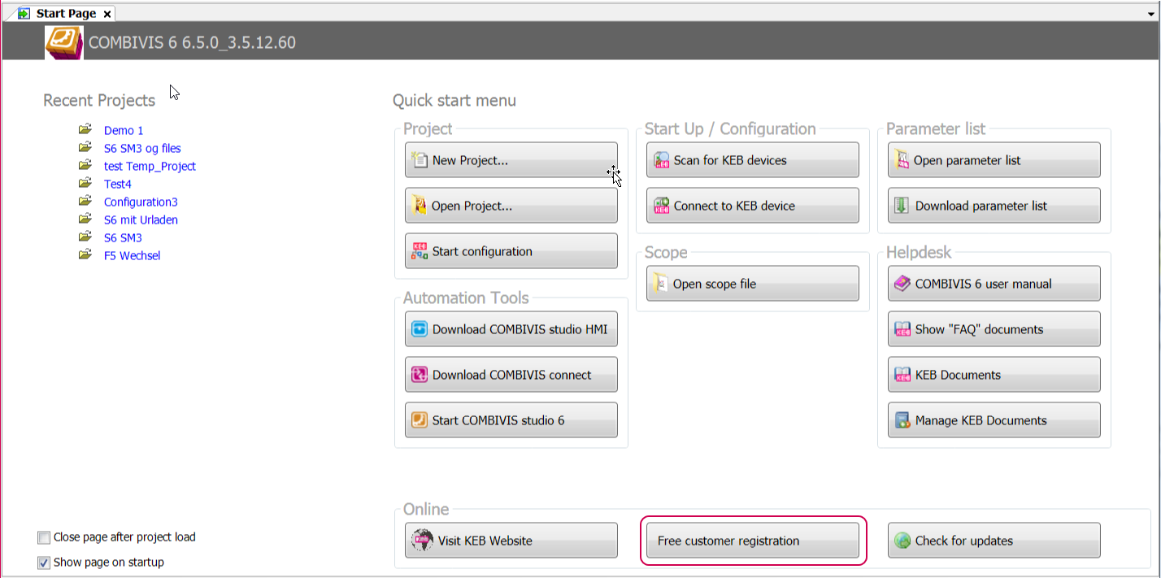Close the Start Page tab
1161x578 pixels.
tap(107, 14)
